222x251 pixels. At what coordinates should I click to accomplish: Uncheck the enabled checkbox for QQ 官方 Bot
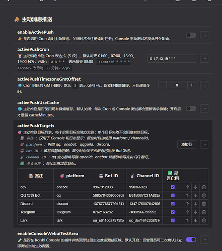[173, 195]
